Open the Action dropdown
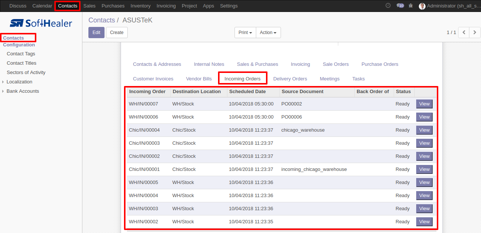481x233 pixels. coord(268,33)
